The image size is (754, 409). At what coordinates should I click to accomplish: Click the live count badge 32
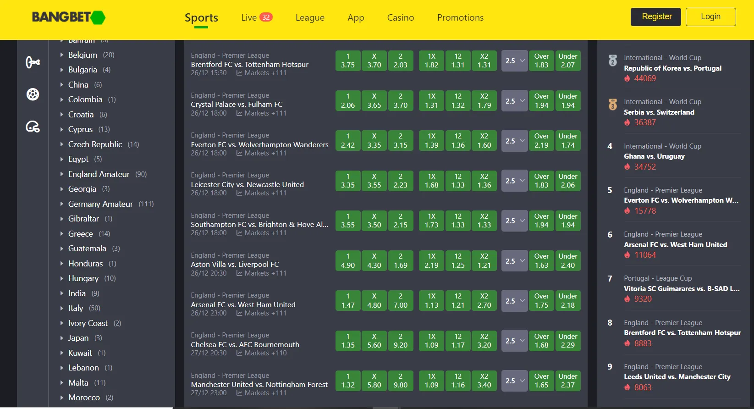(266, 17)
